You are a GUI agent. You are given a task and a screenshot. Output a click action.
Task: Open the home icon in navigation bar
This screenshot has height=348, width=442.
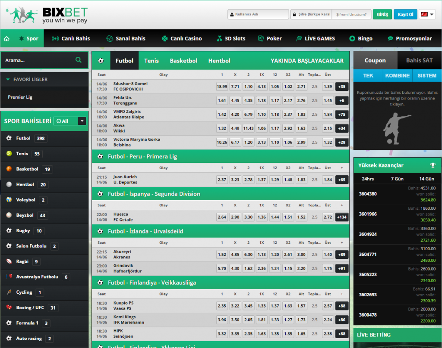[x=7, y=38]
